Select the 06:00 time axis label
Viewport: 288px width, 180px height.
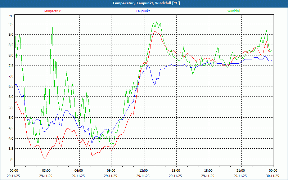coord(78,171)
